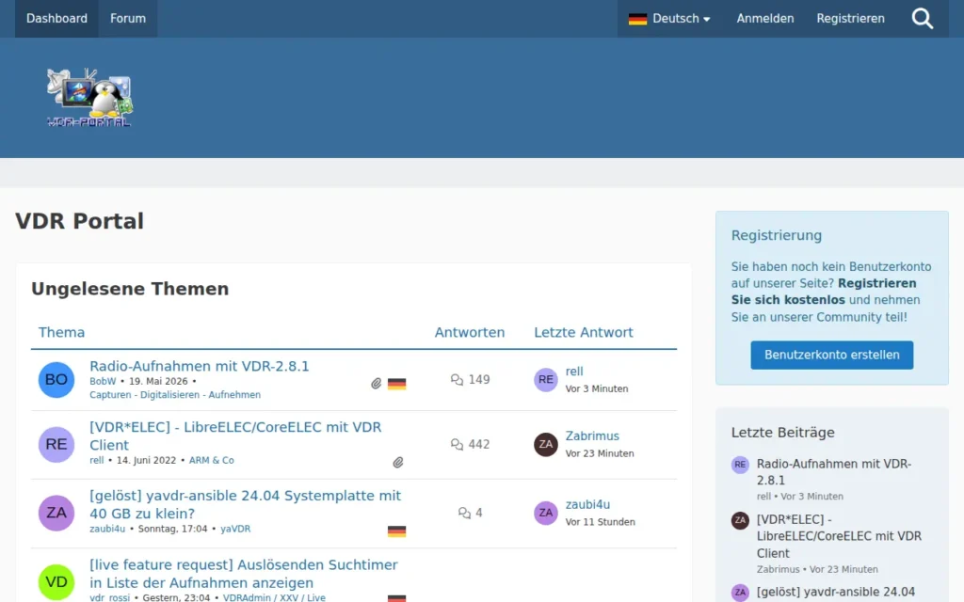Click ZA avatar beside Zabrimus last reply
This screenshot has height=602, width=964.
545,444
